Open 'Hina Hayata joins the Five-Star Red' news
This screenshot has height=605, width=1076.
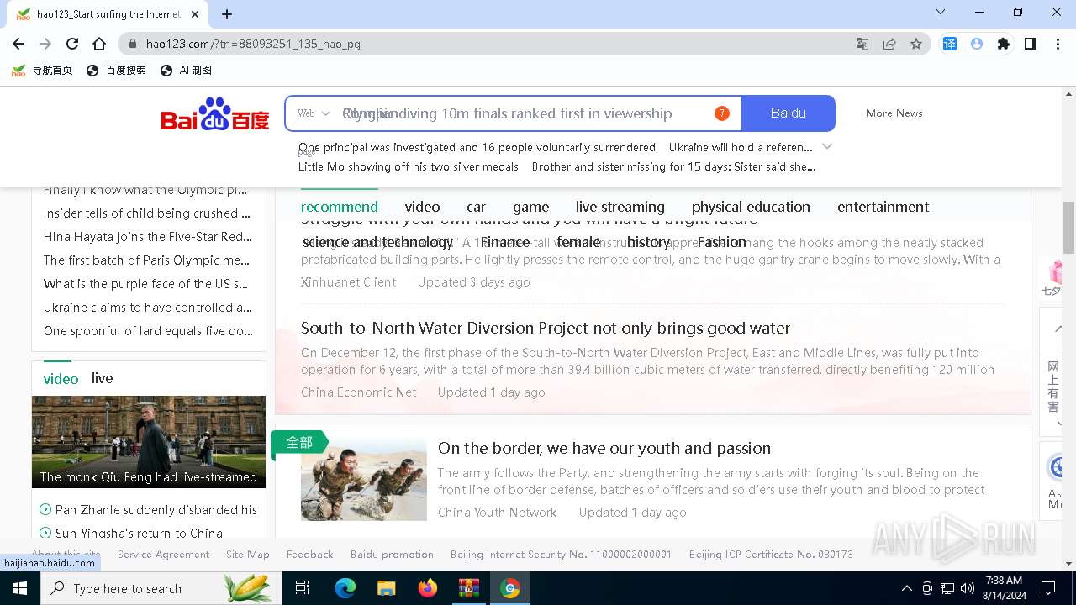pyautogui.click(x=148, y=237)
